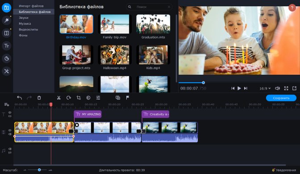Viewport: 300px width, 174px height.
Task: Click the library vertical scrollbar
Action: point(176,48)
